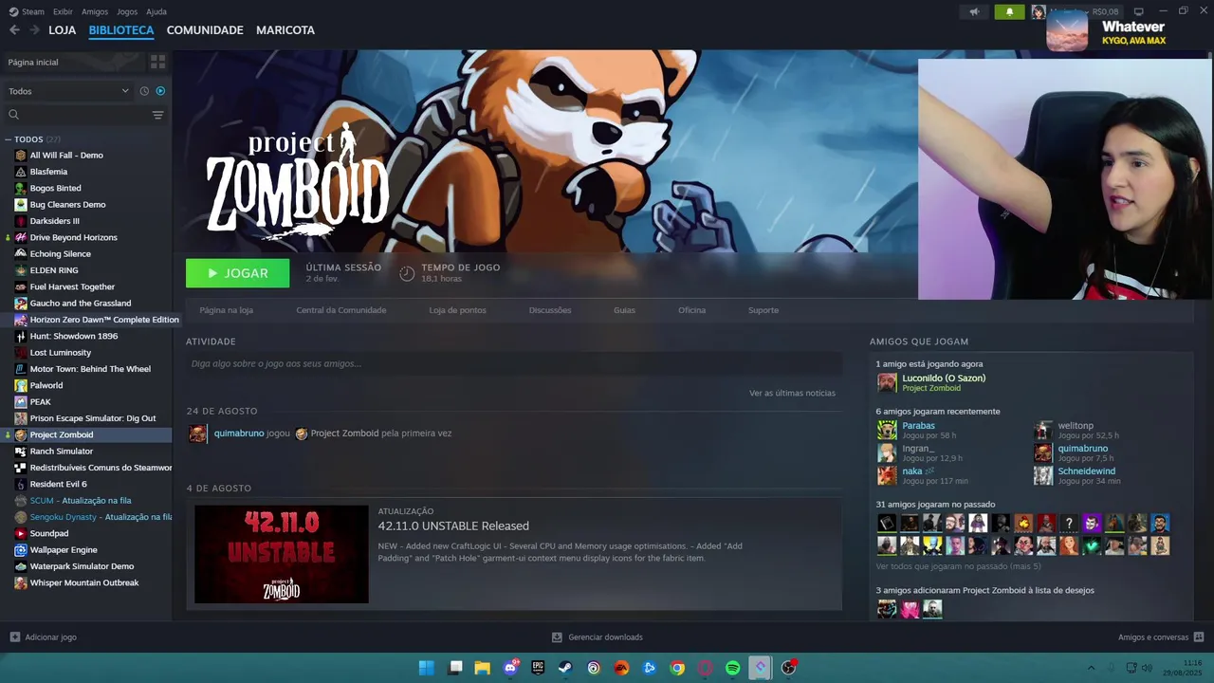Open Gerenciar downloads
Viewport: 1214px width, 683px height.
pos(598,637)
